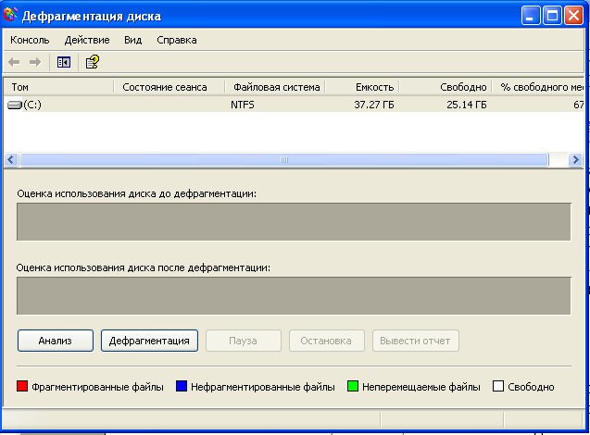Screen dimensions: 590x435
Task: Click the left scroll arrow of volume list
Action: click(11, 160)
